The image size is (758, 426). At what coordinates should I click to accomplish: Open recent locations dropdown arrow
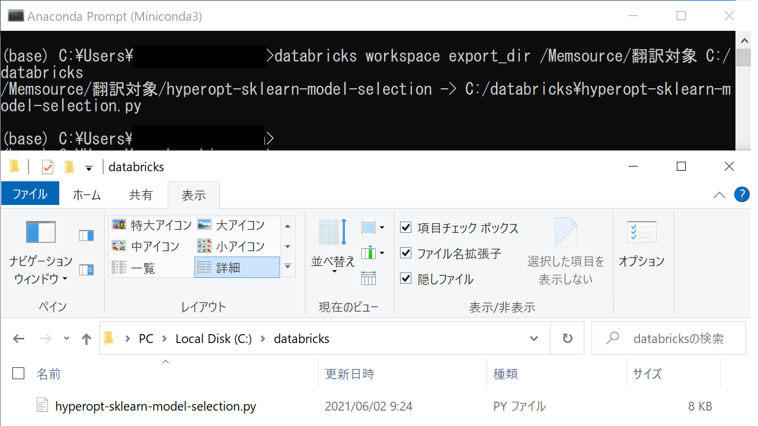click(x=66, y=339)
